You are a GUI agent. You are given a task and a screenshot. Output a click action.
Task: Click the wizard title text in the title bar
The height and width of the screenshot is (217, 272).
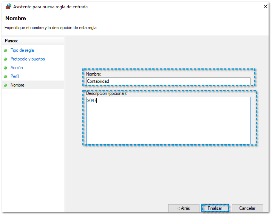[50, 7]
